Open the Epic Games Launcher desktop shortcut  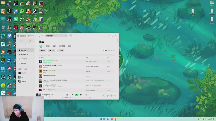click(x=9, y=45)
